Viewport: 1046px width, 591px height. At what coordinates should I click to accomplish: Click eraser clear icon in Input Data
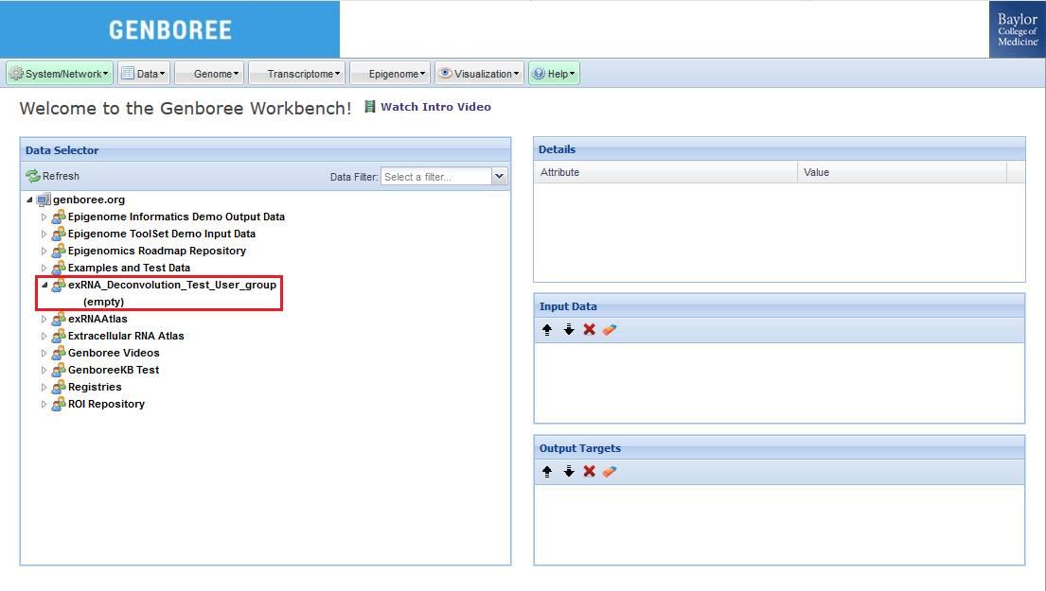(610, 330)
